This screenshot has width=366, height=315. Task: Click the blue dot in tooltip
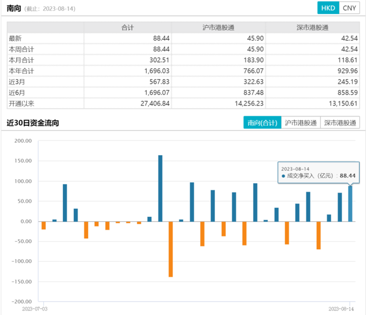283,176
